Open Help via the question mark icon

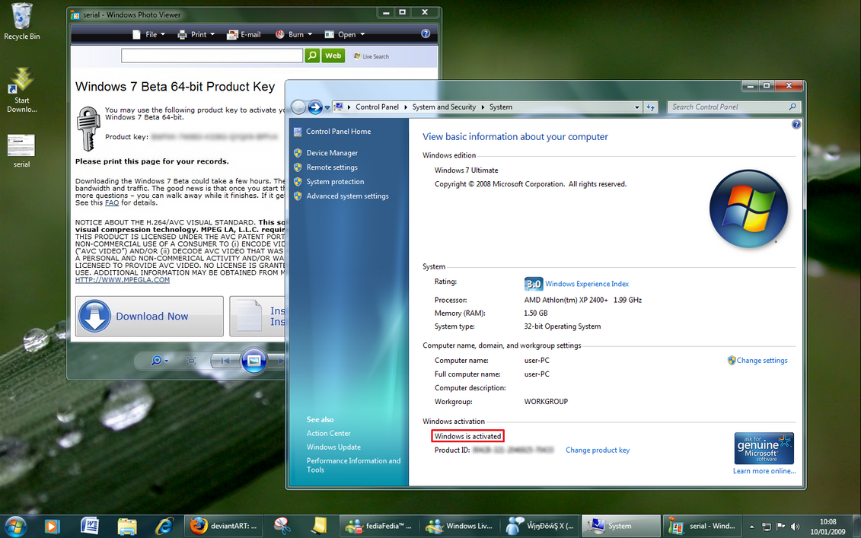[x=426, y=33]
